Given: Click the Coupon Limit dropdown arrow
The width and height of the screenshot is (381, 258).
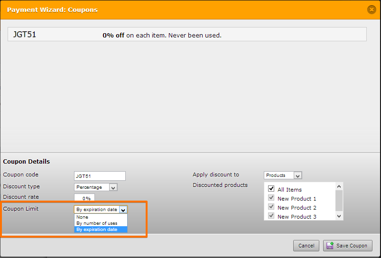Looking at the screenshot, I should 123,210.
